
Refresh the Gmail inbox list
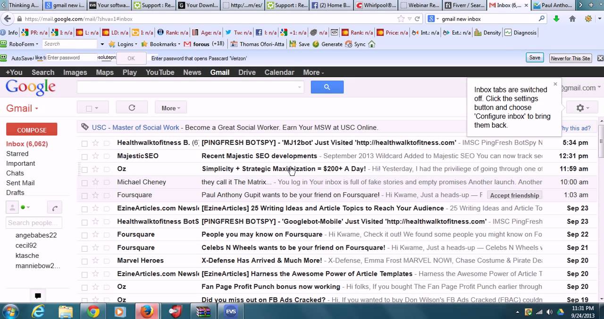(x=132, y=108)
